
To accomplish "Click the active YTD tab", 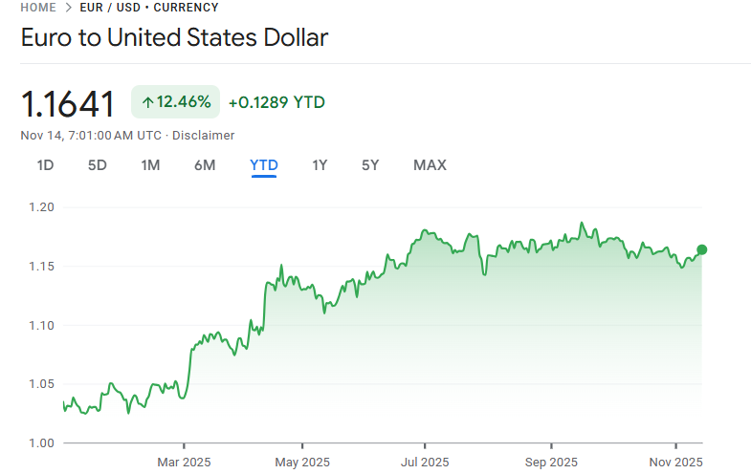I will tap(264, 165).
